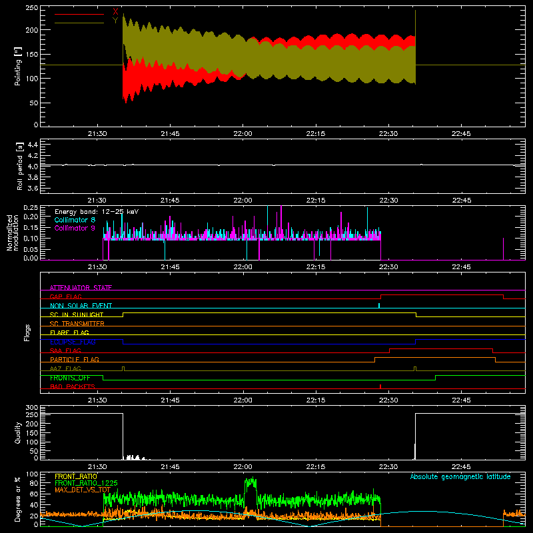Click the magenta Collimator 9 legend entry
The image size is (533, 533).
75,228
